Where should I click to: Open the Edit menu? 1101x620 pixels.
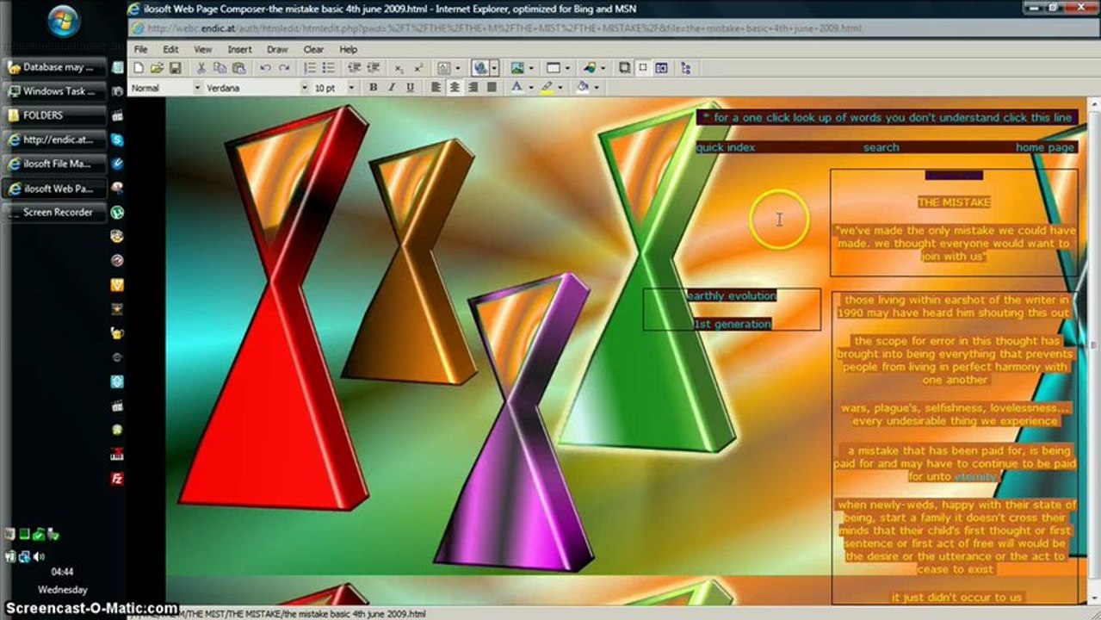point(170,49)
